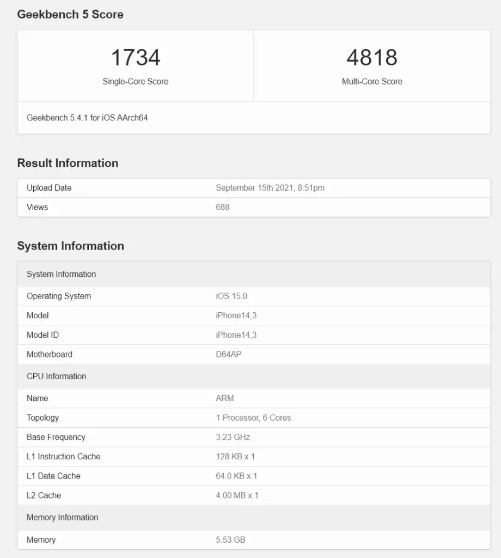This screenshot has width=501, height=558.
Task: Click the CPU Information header row
Action: coord(254,376)
